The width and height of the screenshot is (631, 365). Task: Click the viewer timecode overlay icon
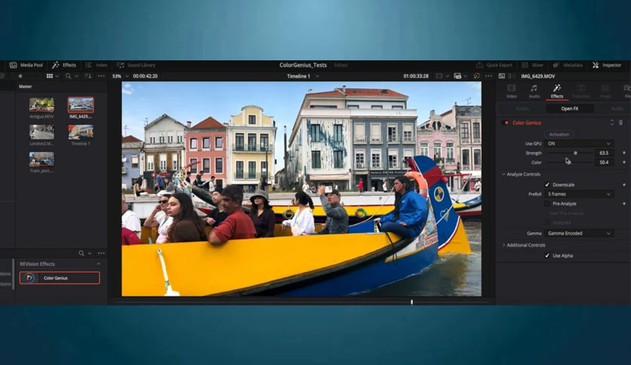pyautogui.click(x=457, y=76)
